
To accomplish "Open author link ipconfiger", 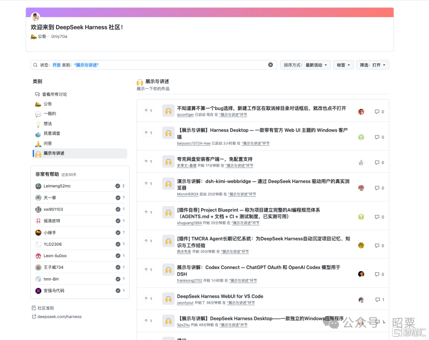I will coord(185,115).
